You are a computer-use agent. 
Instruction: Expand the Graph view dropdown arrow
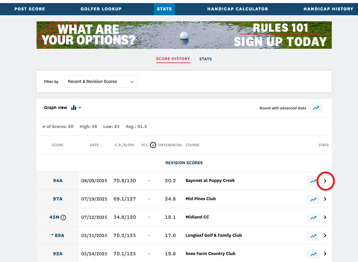click(x=80, y=108)
